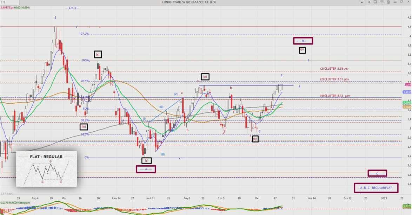
Task: Click the 4,1 price level on the scale
Action: pos(409,27)
